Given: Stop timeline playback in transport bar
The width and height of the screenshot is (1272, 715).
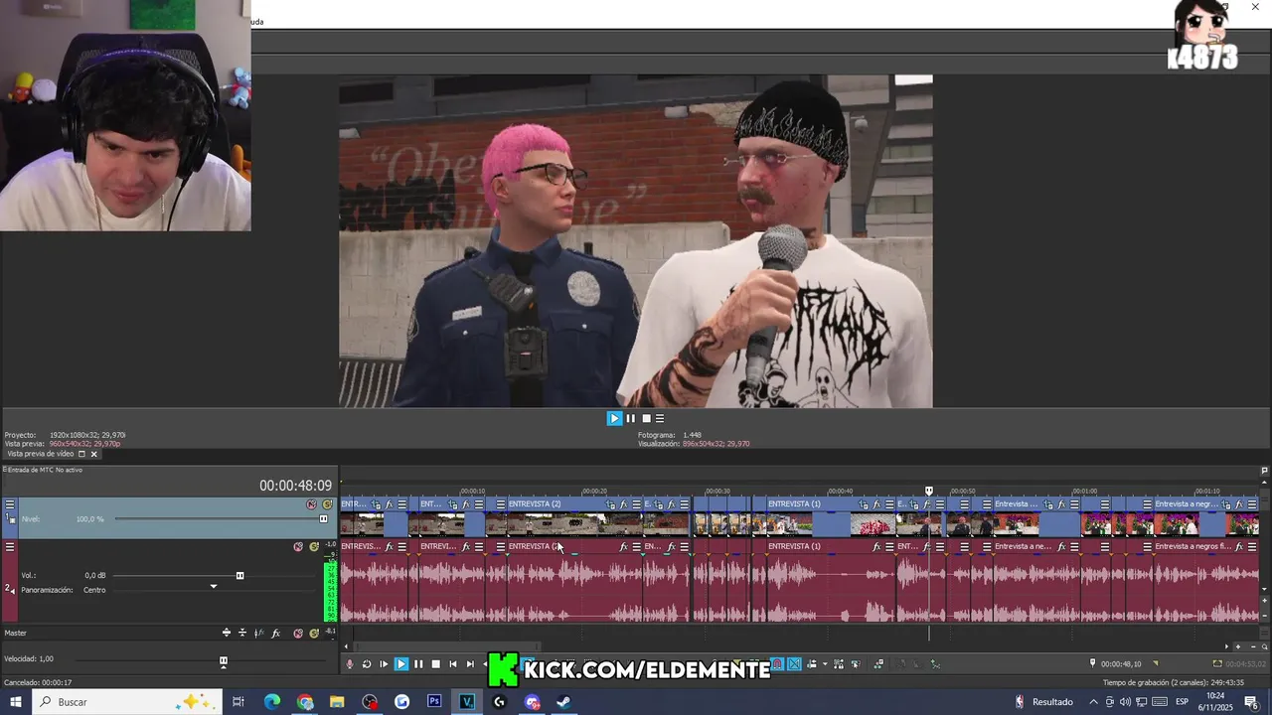Looking at the screenshot, I should point(435,664).
